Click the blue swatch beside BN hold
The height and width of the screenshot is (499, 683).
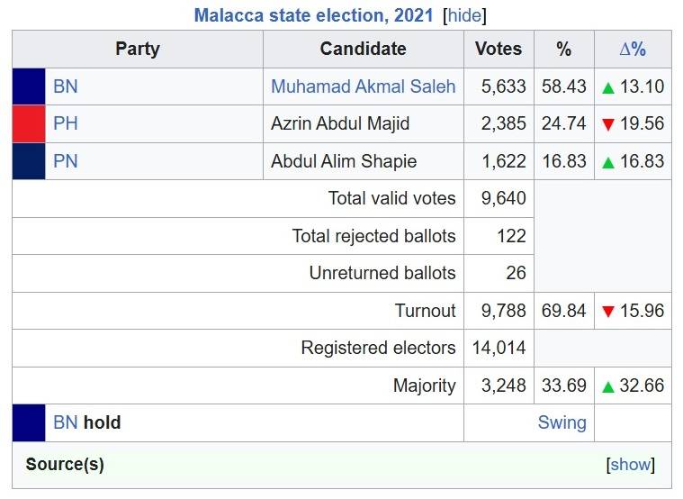(x=29, y=422)
